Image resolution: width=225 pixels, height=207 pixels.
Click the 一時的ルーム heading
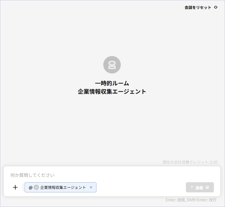point(112,83)
